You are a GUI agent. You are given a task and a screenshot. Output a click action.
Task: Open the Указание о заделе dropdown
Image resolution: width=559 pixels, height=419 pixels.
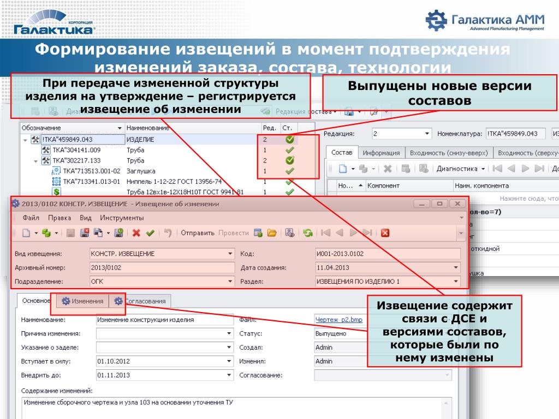point(229,348)
